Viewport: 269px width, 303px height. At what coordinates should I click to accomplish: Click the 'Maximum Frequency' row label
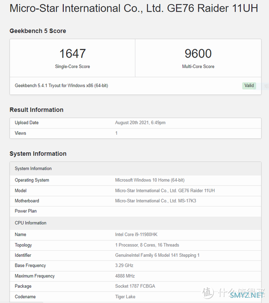pyautogui.click(x=35, y=276)
